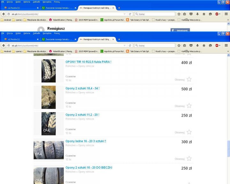Toggle Obserwuj star for OPONY TIR listing
230x184 pixels.
189,79
